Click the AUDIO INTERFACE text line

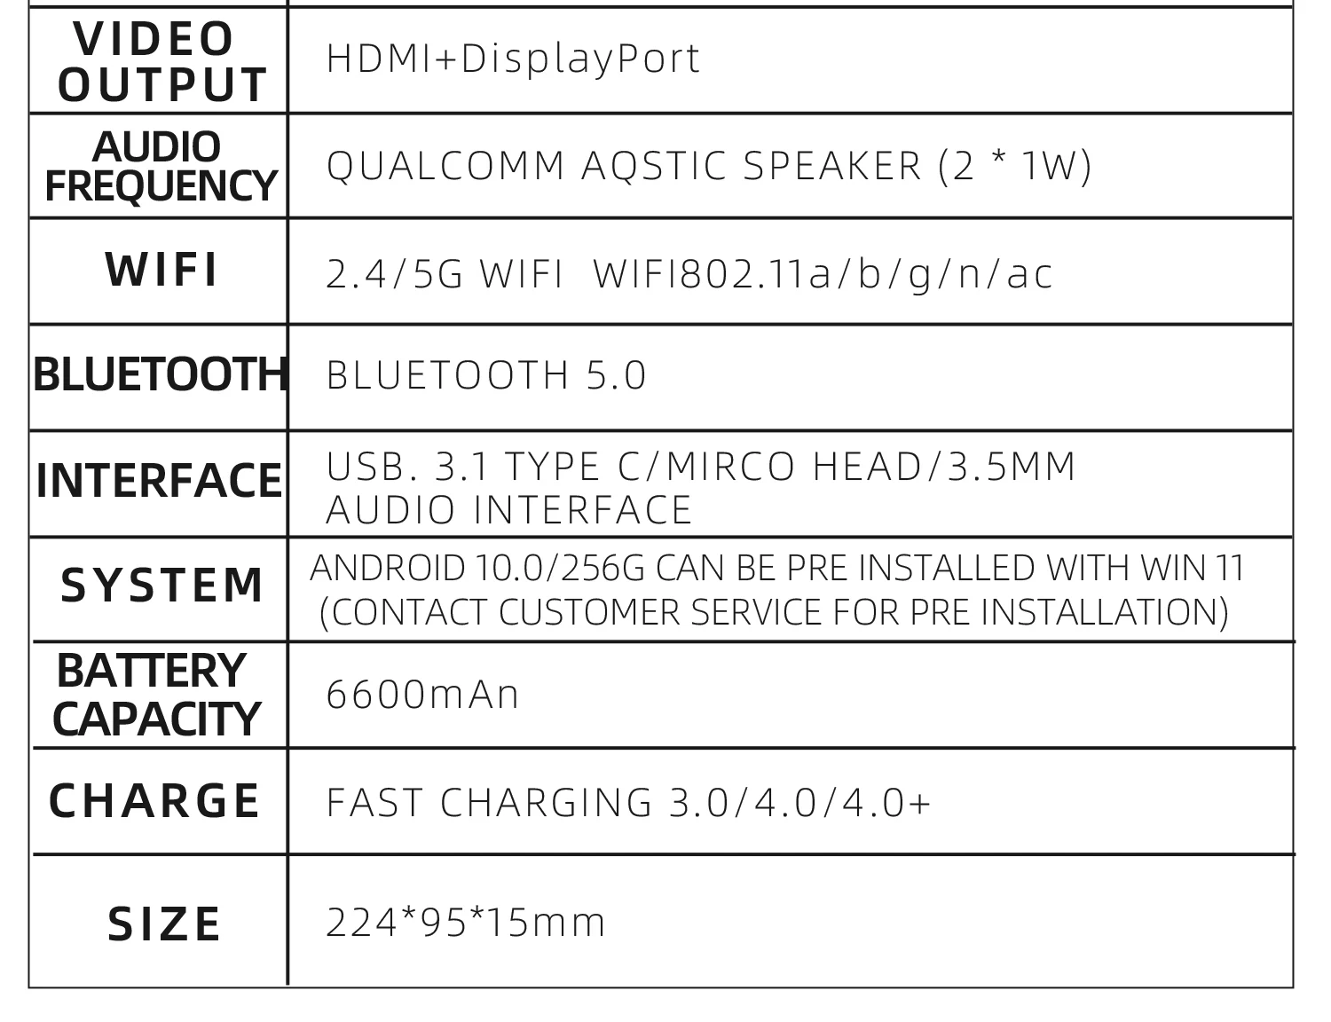click(x=508, y=510)
